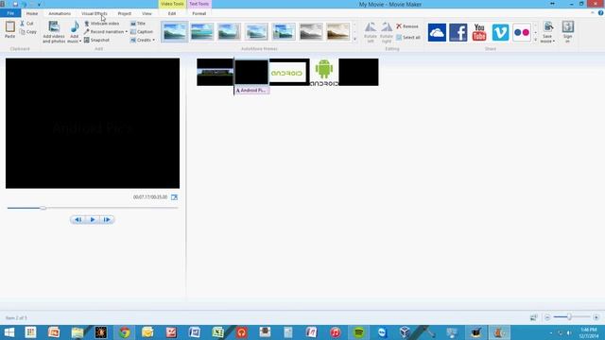The width and height of the screenshot is (605, 340).
Task: Open Spotify from the taskbar
Action: point(359,332)
